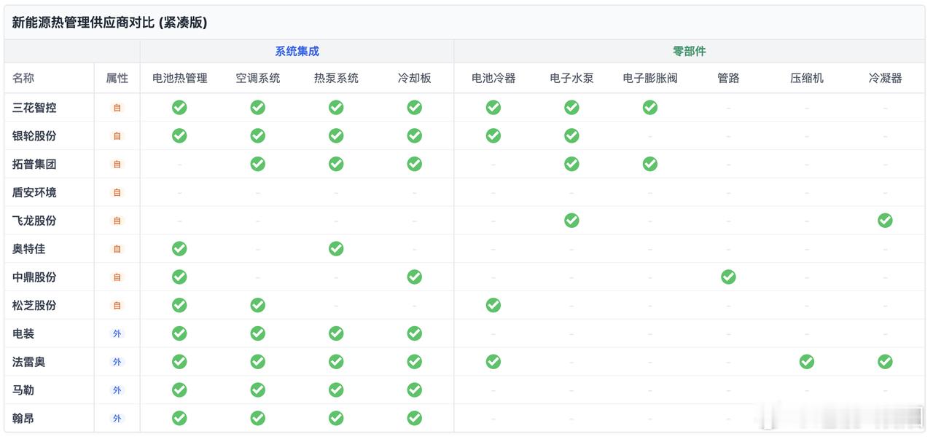The height and width of the screenshot is (439, 933).
Task: Select 银轮股份 check mark under 电池冷器
Action: (x=493, y=135)
